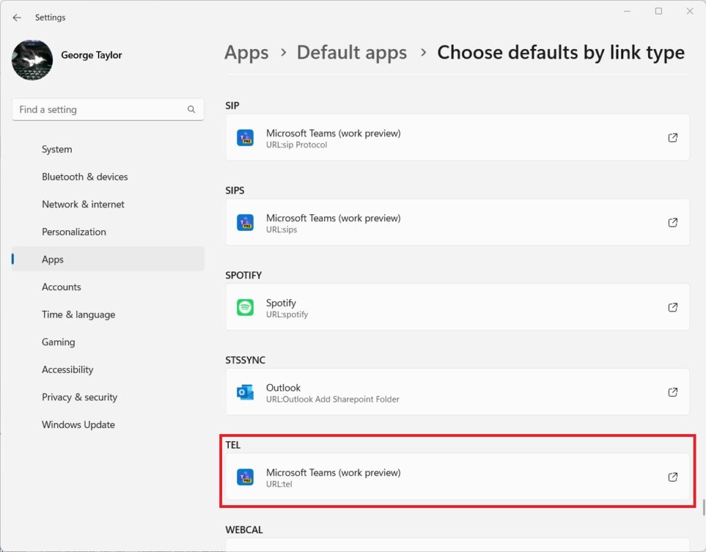Open System settings category
The image size is (706, 552).
108,150
